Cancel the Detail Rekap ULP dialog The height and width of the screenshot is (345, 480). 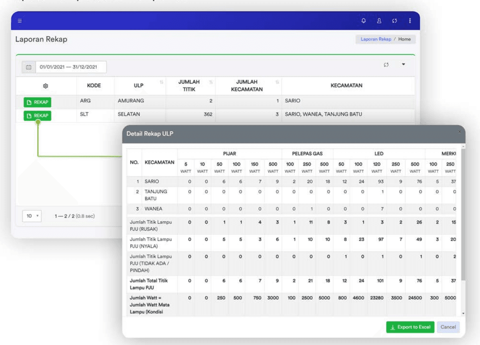[448, 327]
